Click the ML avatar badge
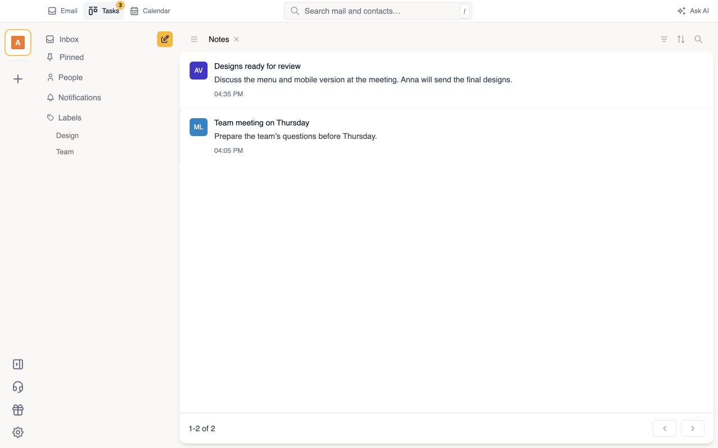Image resolution: width=718 pixels, height=448 pixels. [199, 127]
